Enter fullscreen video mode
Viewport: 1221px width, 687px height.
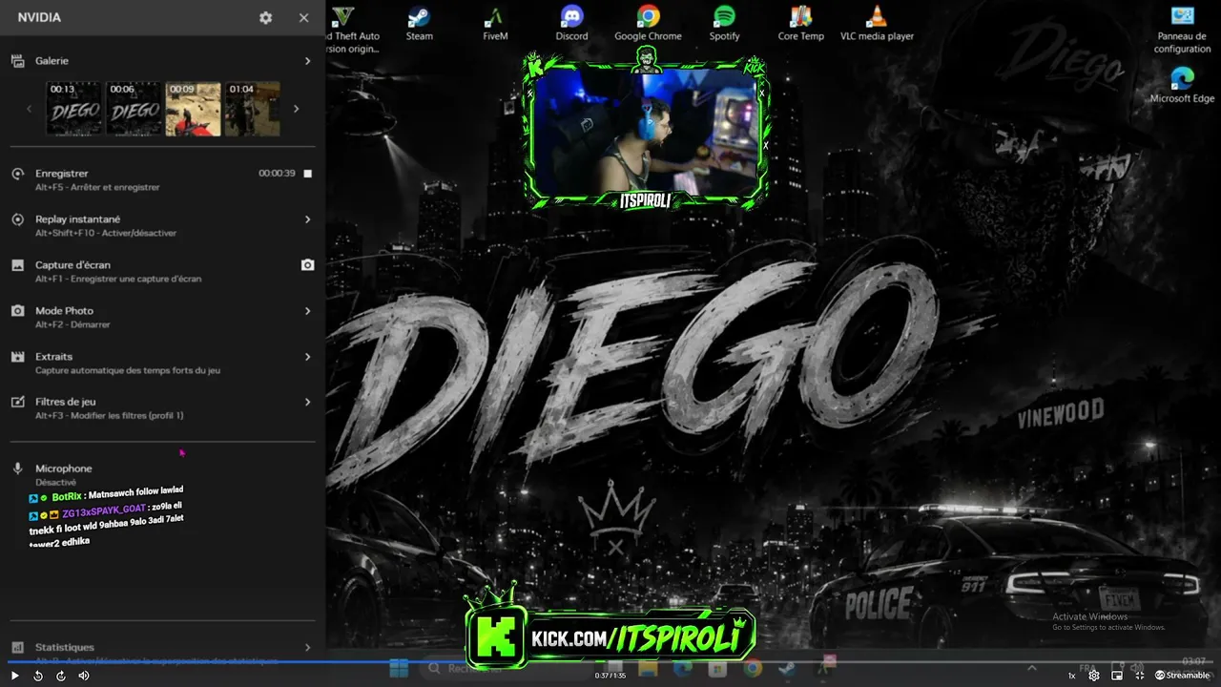[1140, 676]
